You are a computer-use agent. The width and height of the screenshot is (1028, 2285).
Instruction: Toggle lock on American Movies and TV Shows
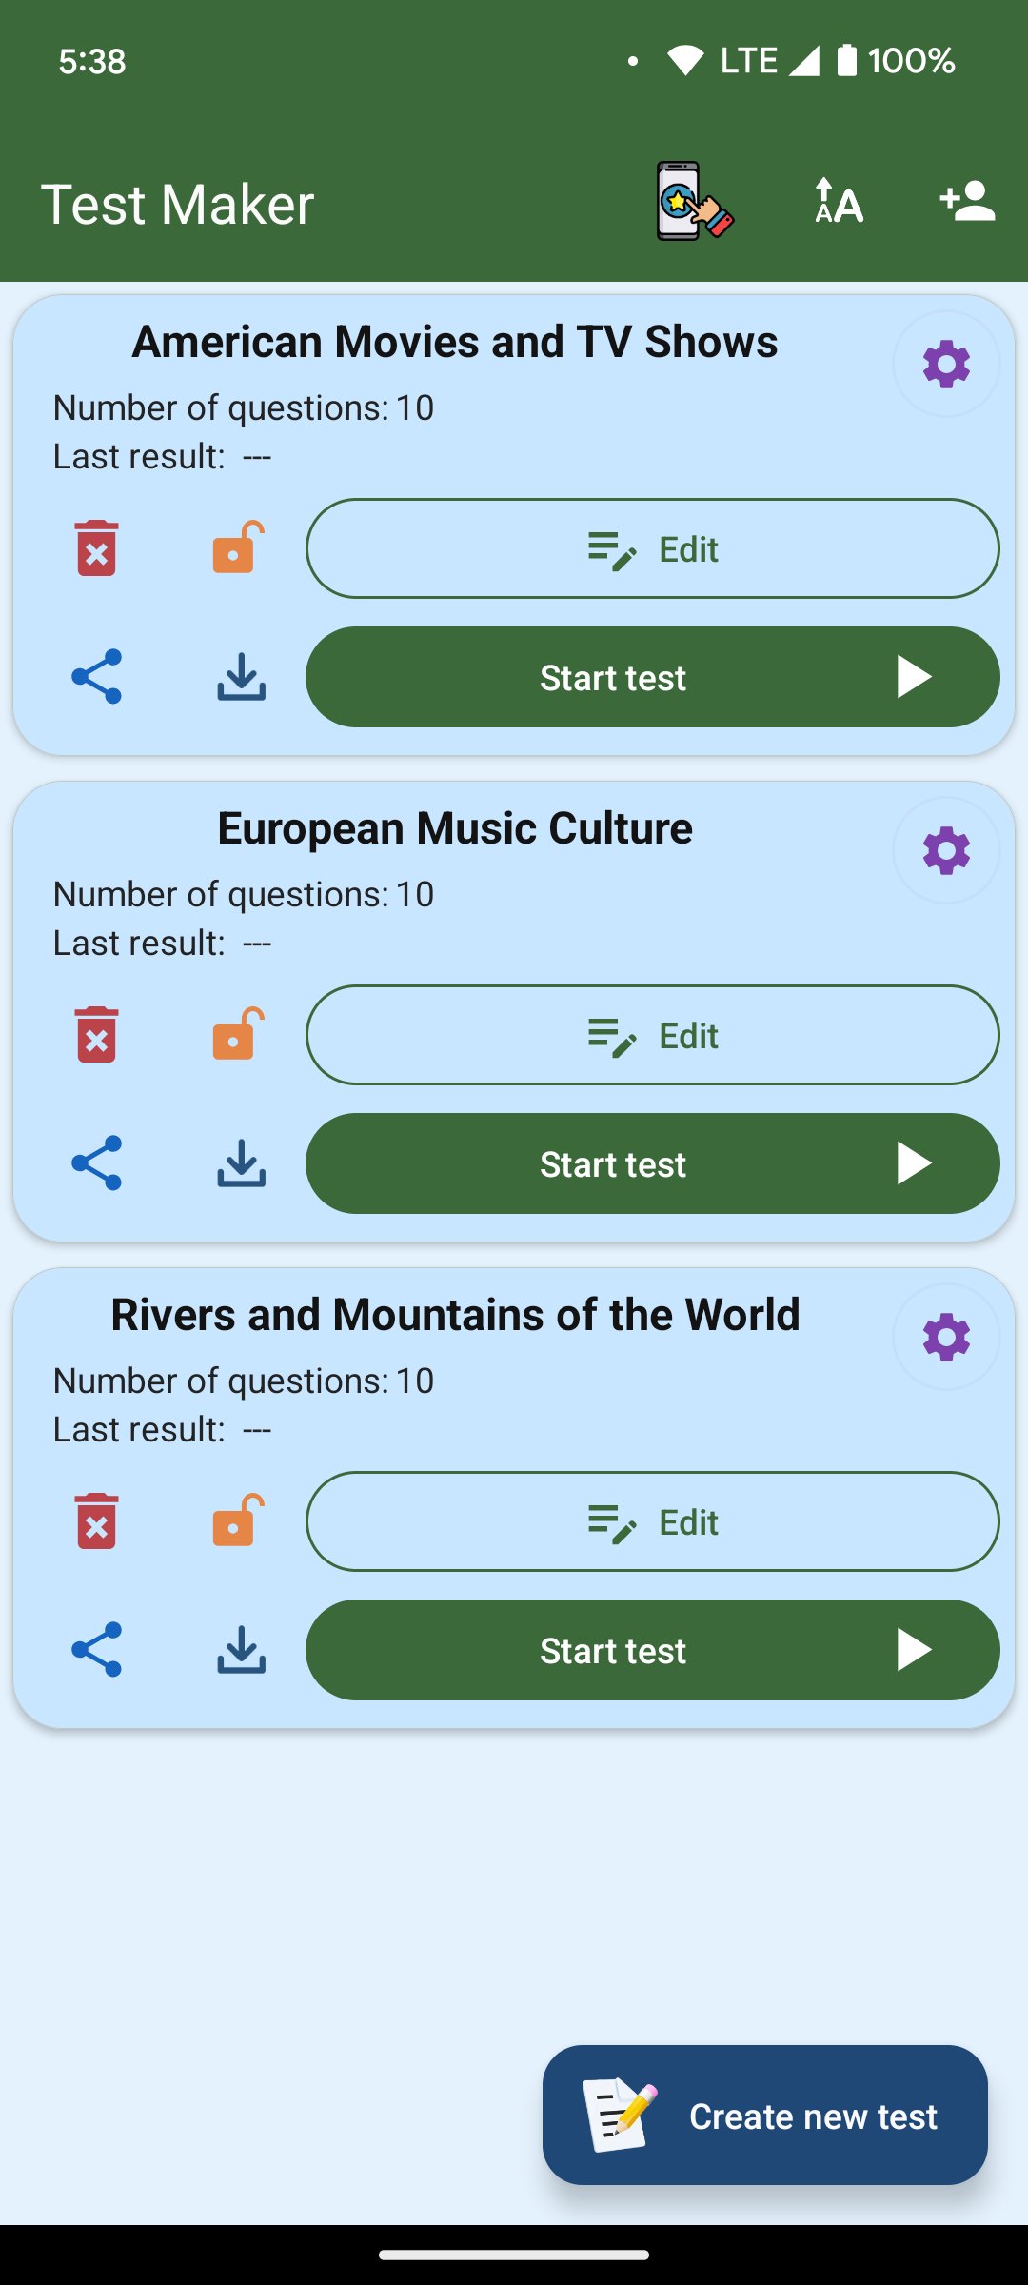(x=237, y=548)
